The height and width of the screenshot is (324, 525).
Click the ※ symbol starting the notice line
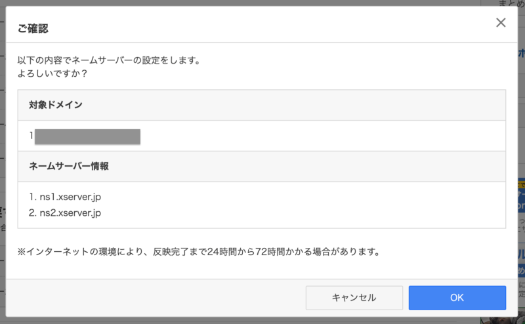[22, 252]
